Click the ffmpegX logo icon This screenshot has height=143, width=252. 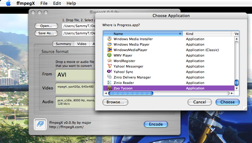(x=40, y=124)
